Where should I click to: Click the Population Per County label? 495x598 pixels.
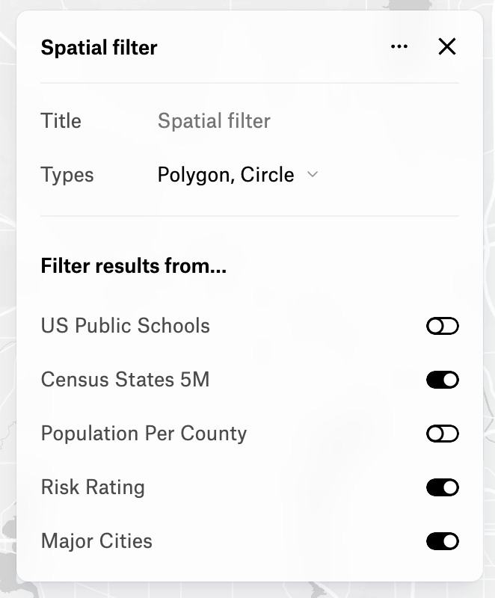tap(144, 434)
